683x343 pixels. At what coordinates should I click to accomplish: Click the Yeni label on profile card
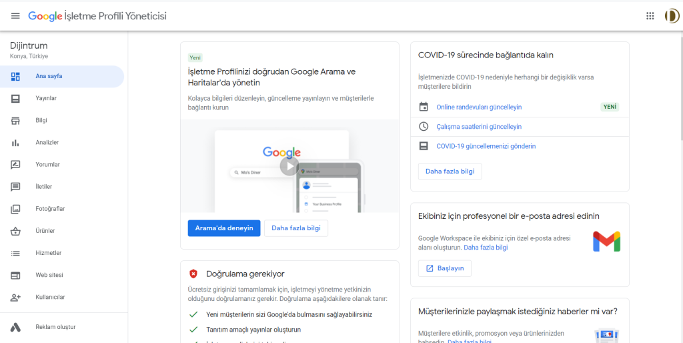pyautogui.click(x=195, y=57)
